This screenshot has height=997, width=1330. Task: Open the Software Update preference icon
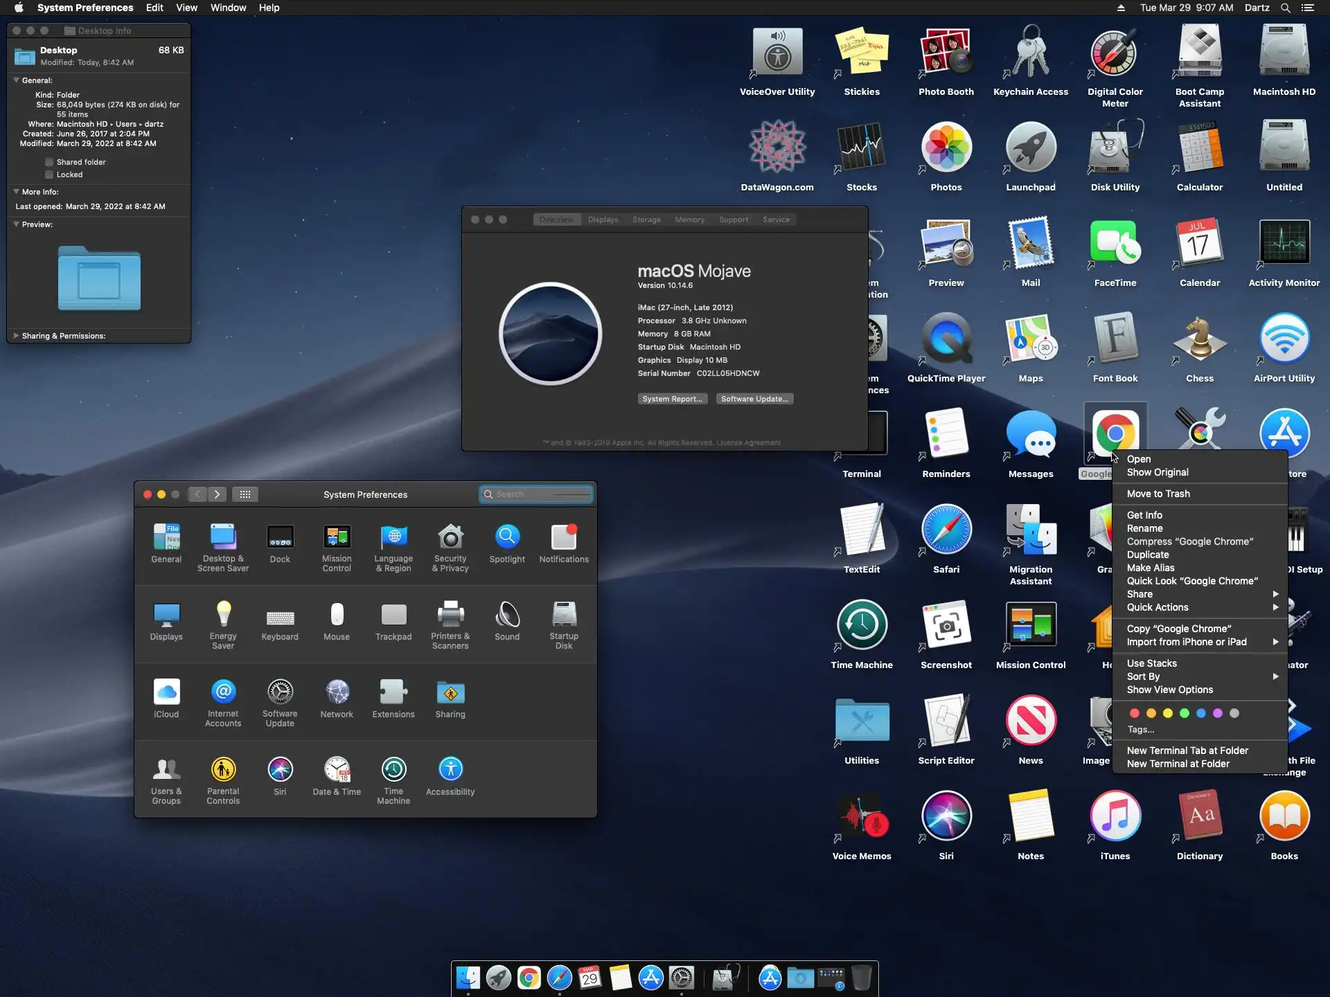point(280,693)
